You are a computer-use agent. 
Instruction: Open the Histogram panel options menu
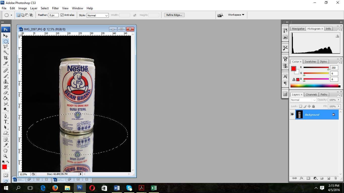tap(341, 30)
